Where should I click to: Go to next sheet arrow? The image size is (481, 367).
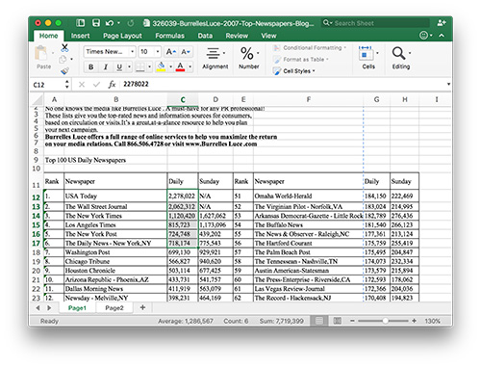49,308
